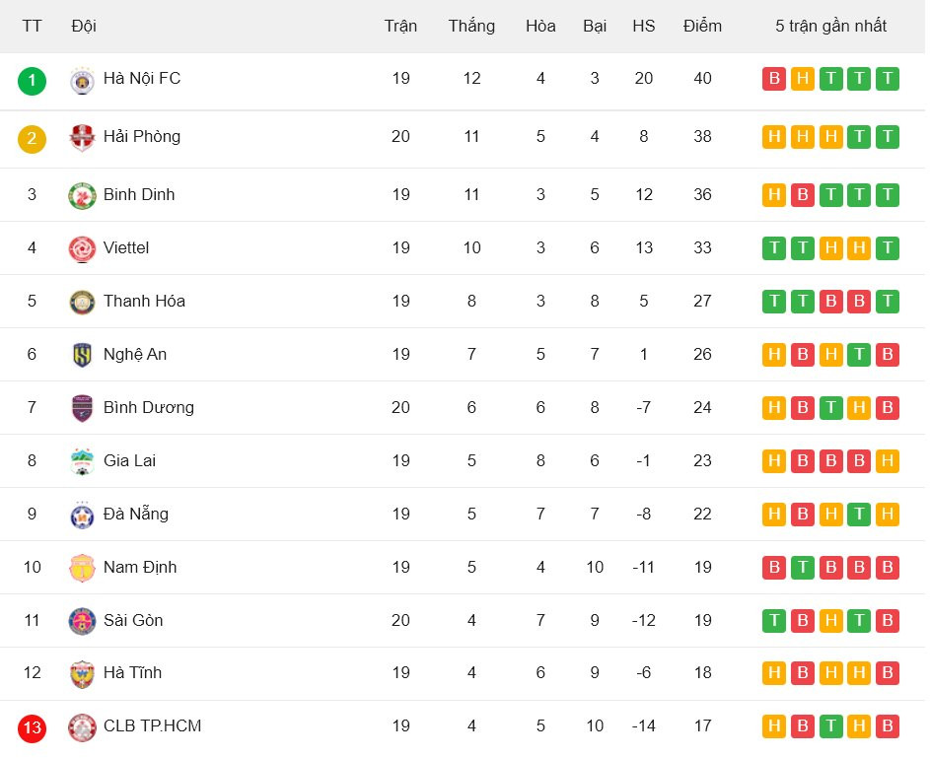Click the Thắng column header

[471, 26]
